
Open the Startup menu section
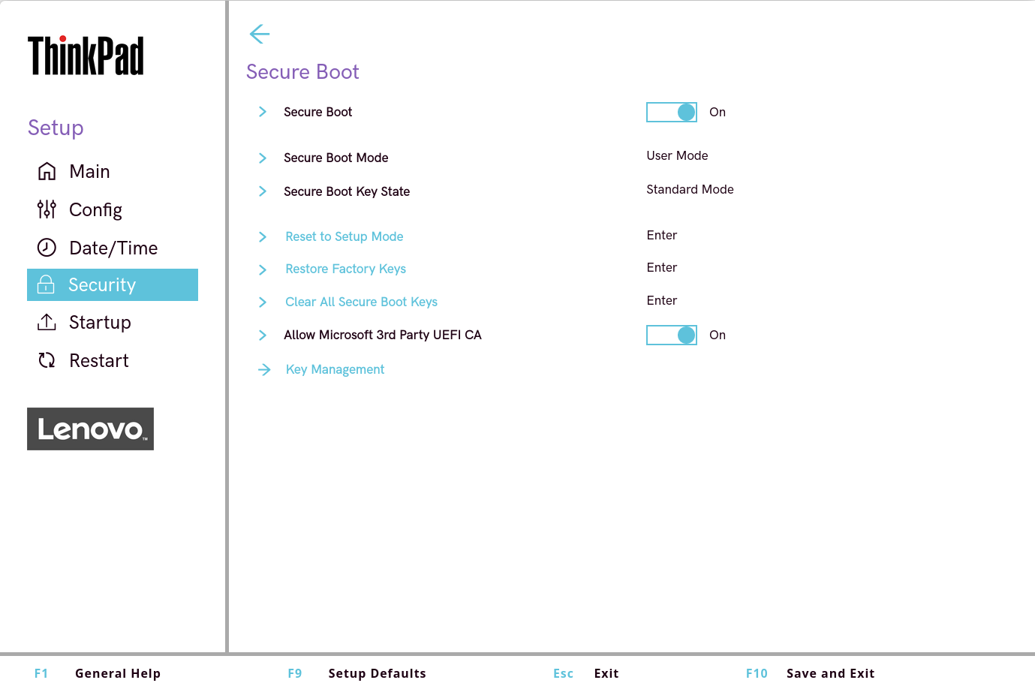100,323
